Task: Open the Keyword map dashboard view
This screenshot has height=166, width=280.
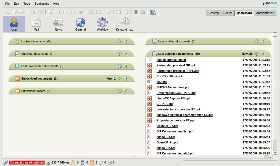Action: coord(125,24)
